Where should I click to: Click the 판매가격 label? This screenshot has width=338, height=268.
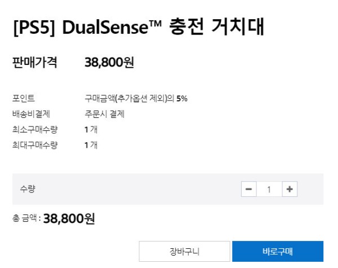(x=35, y=63)
